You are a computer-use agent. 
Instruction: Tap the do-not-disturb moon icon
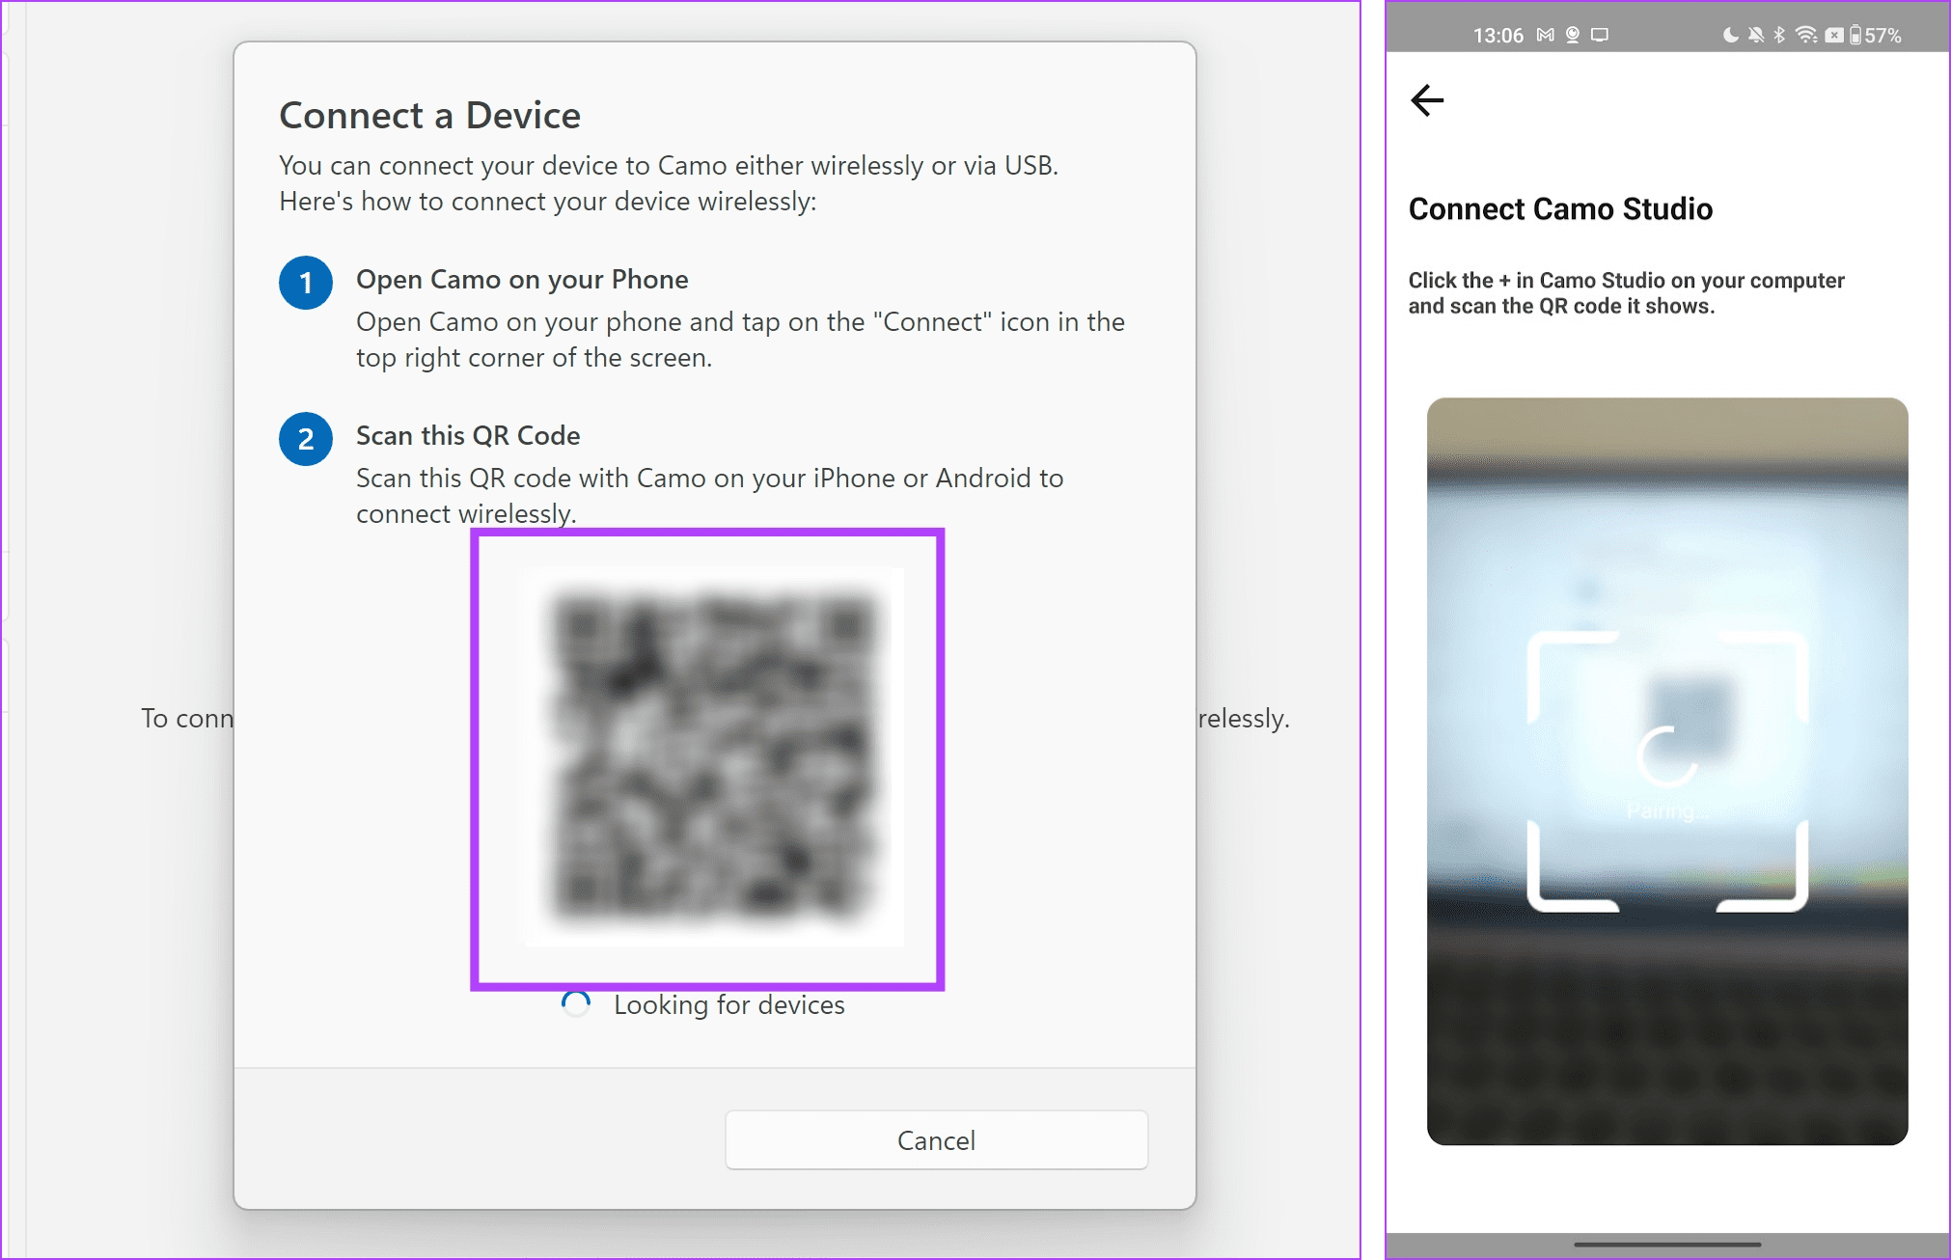coord(1731,36)
